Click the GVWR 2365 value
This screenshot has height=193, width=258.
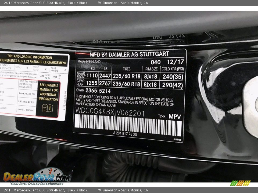[91, 90]
